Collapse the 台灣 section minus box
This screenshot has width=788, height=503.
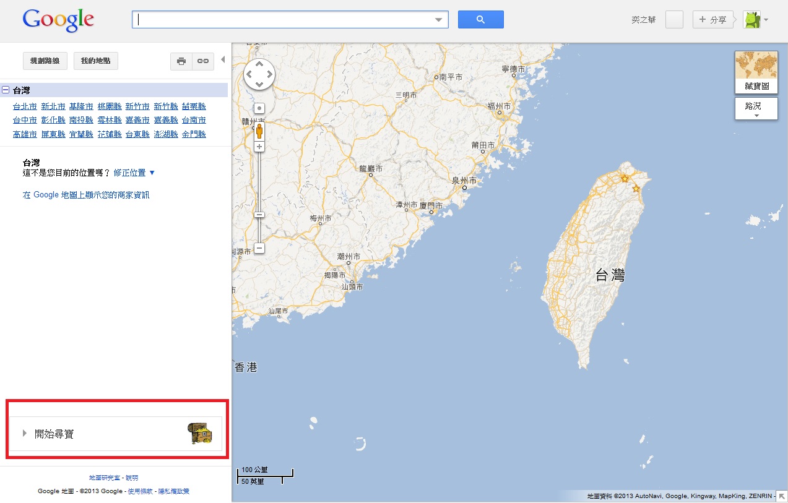[6, 90]
